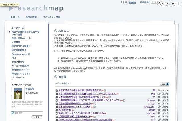182x121 pixels.
Task: Click the 検索 button under paper search
Action: coord(37,117)
